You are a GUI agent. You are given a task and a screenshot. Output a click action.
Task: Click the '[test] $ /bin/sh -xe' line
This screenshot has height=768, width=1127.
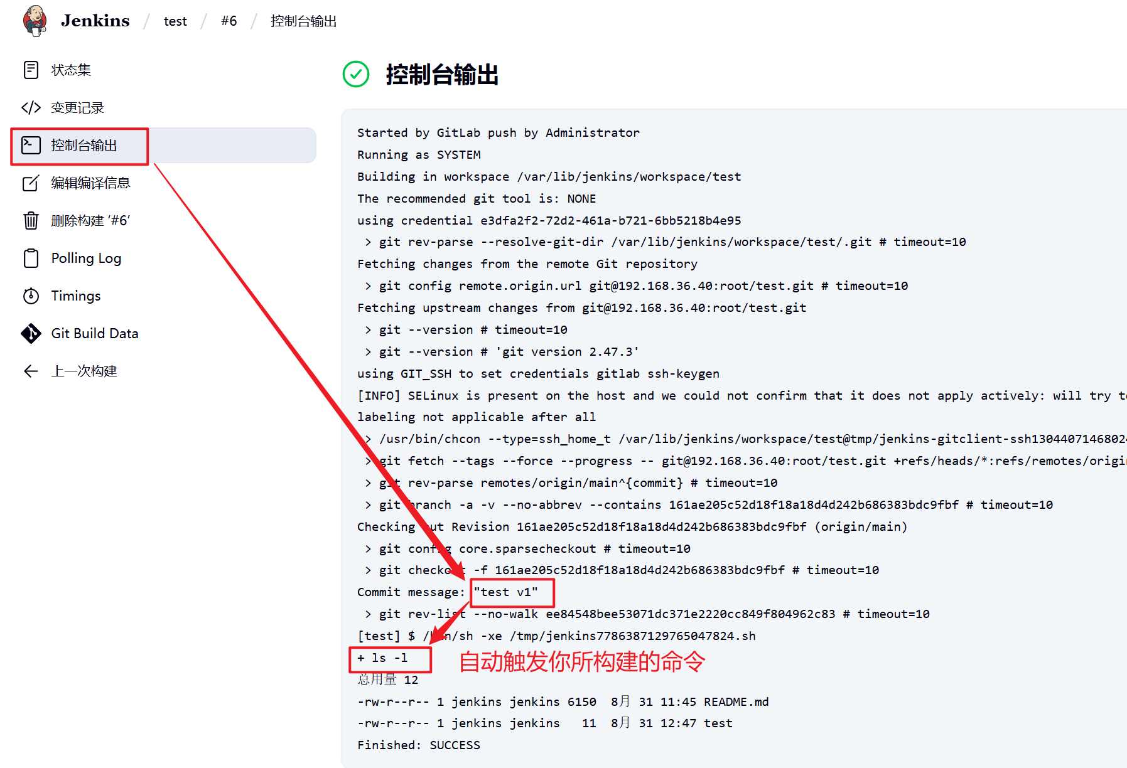556,636
